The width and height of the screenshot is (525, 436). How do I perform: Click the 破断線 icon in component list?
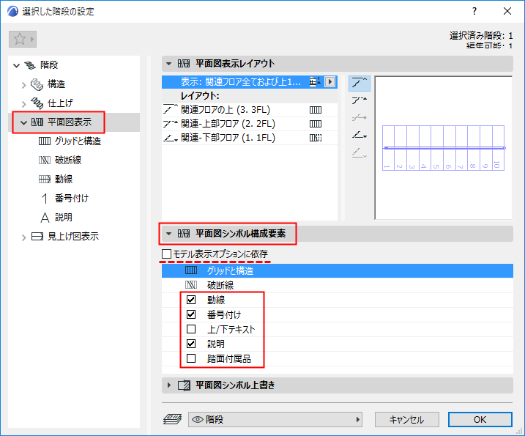(191, 285)
